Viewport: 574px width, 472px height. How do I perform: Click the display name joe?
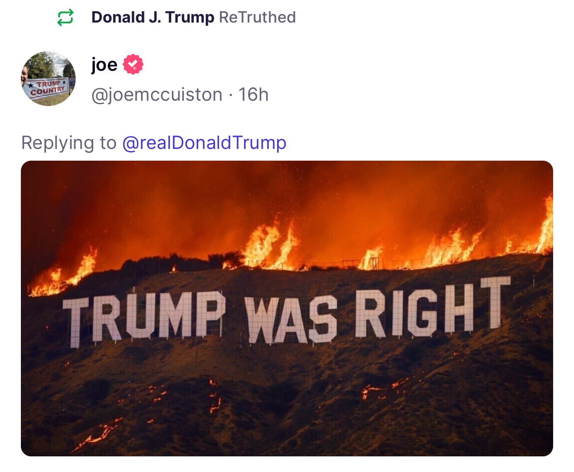(104, 65)
